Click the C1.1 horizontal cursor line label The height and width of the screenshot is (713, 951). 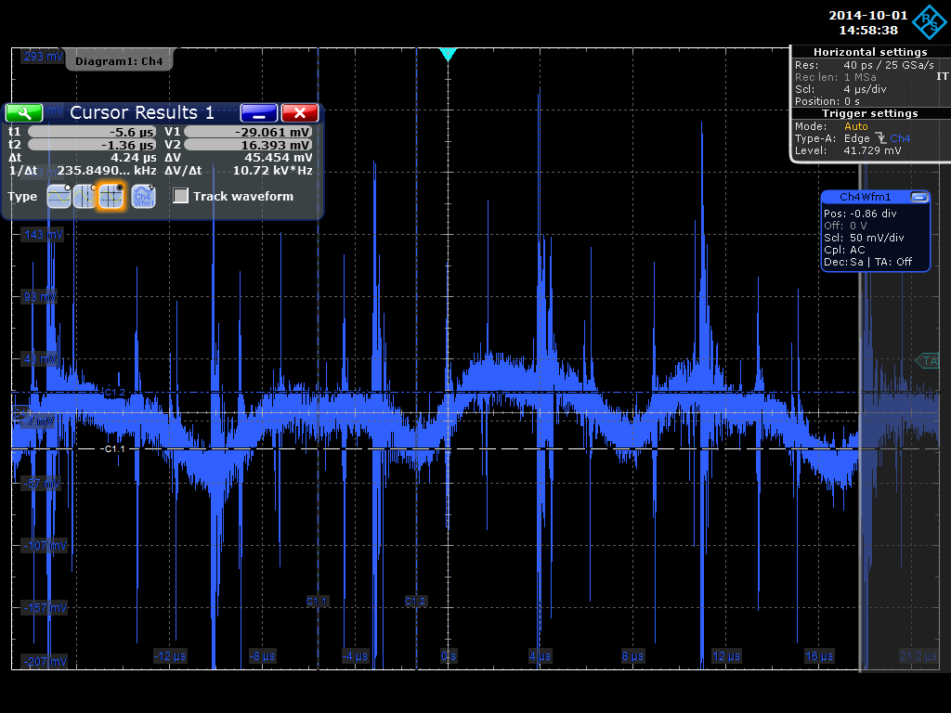click(114, 449)
